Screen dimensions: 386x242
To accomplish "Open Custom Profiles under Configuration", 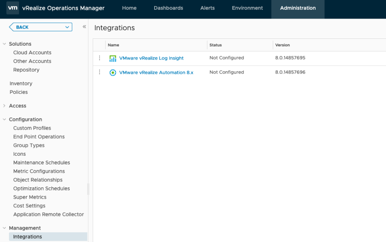I will pyautogui.click(x=32, y=128).
